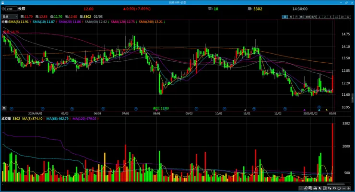The width and height of the screenshot is (355, 192).
Task: Click the last price 12.60 in header
Action: tap(89, 9)
